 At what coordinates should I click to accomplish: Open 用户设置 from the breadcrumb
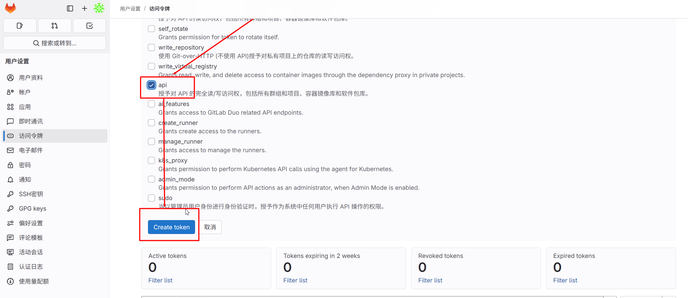click(130, 9)
